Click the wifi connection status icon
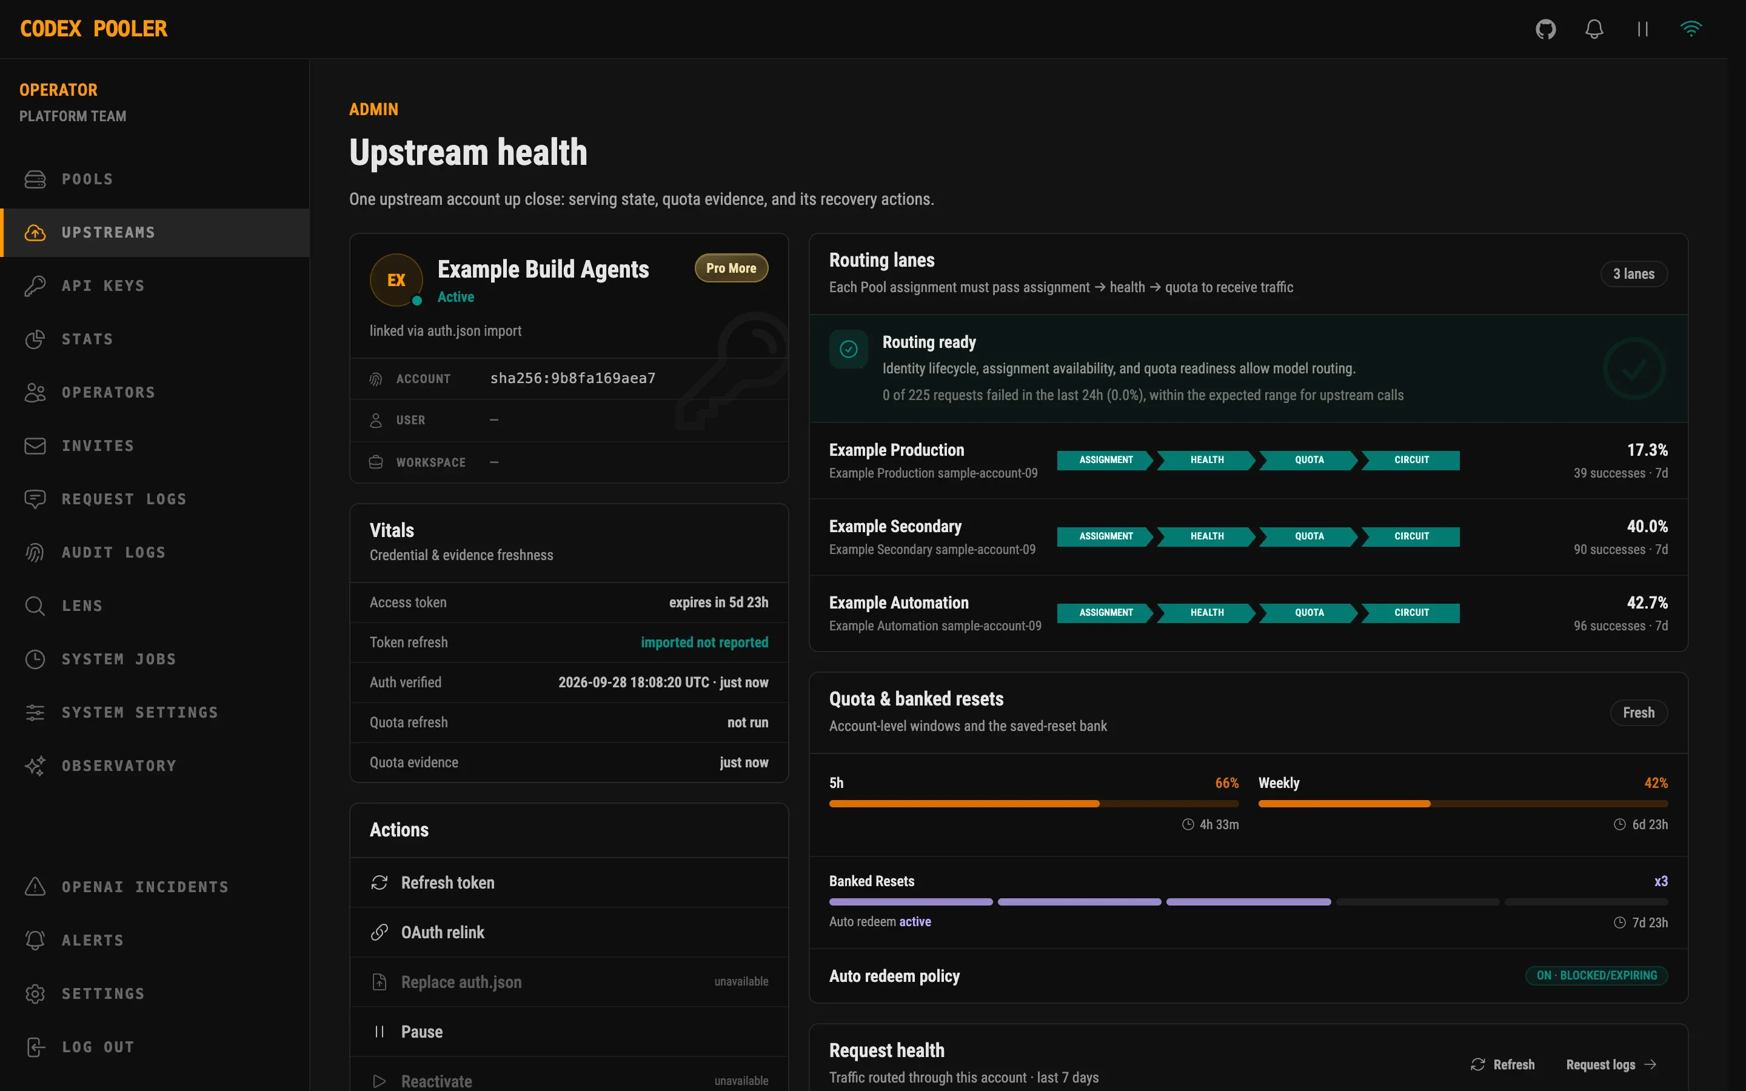Image resolution: width=1746 pixels, height=1091 pixels. [1690, 29]
